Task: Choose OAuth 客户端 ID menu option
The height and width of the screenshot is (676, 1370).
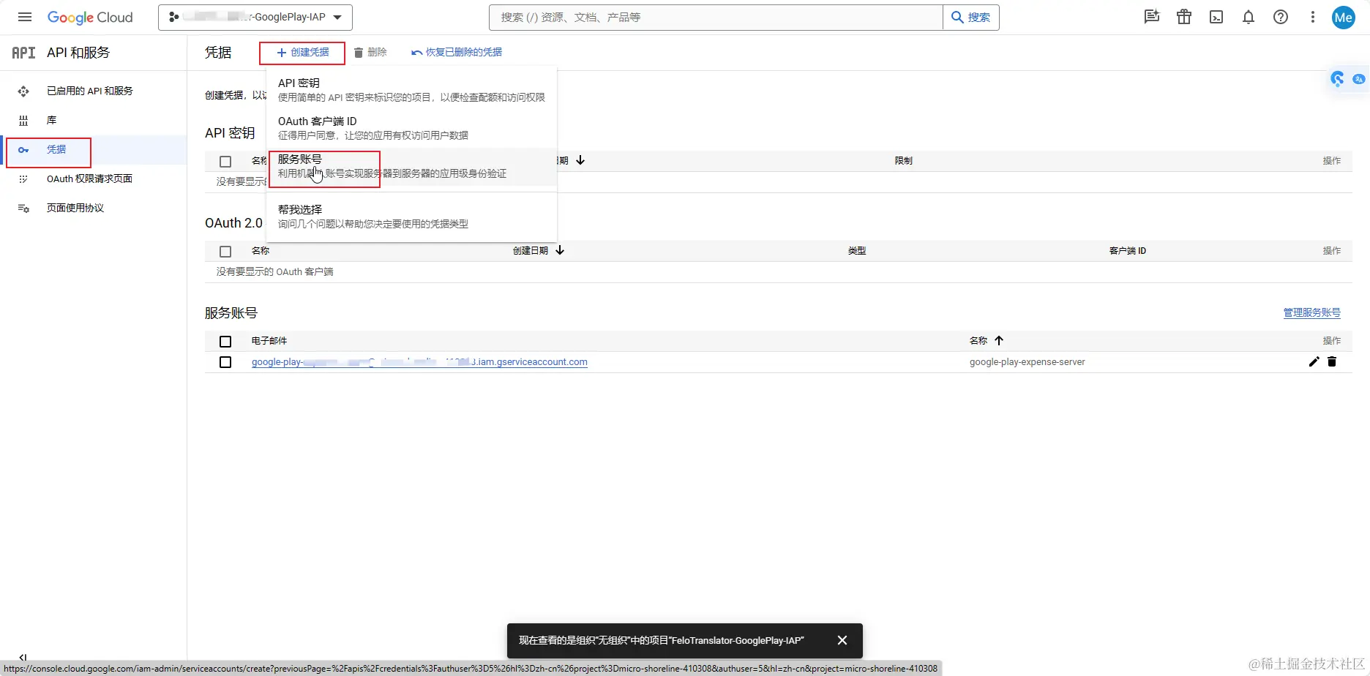Action: 411,127
